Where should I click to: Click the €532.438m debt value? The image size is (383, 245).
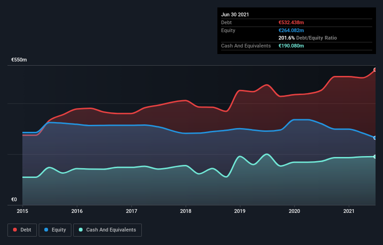click(291, 22)
